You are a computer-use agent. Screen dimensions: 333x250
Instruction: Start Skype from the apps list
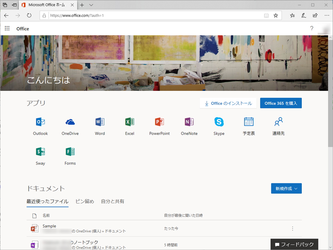click(x=219, y=125)
